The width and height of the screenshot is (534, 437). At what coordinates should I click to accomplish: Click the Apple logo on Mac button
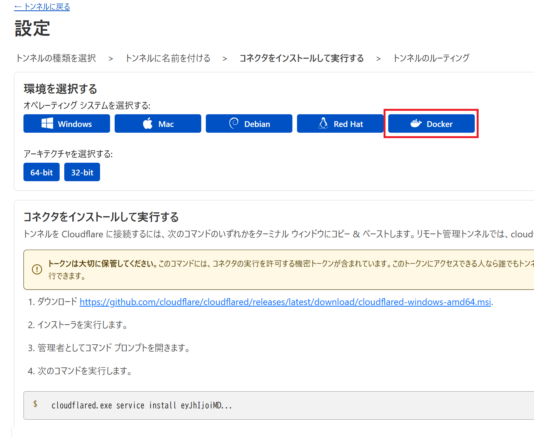148,123
